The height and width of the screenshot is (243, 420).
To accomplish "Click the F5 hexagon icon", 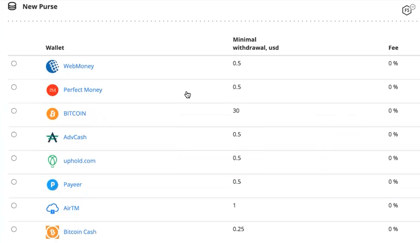I will (407, 10).
